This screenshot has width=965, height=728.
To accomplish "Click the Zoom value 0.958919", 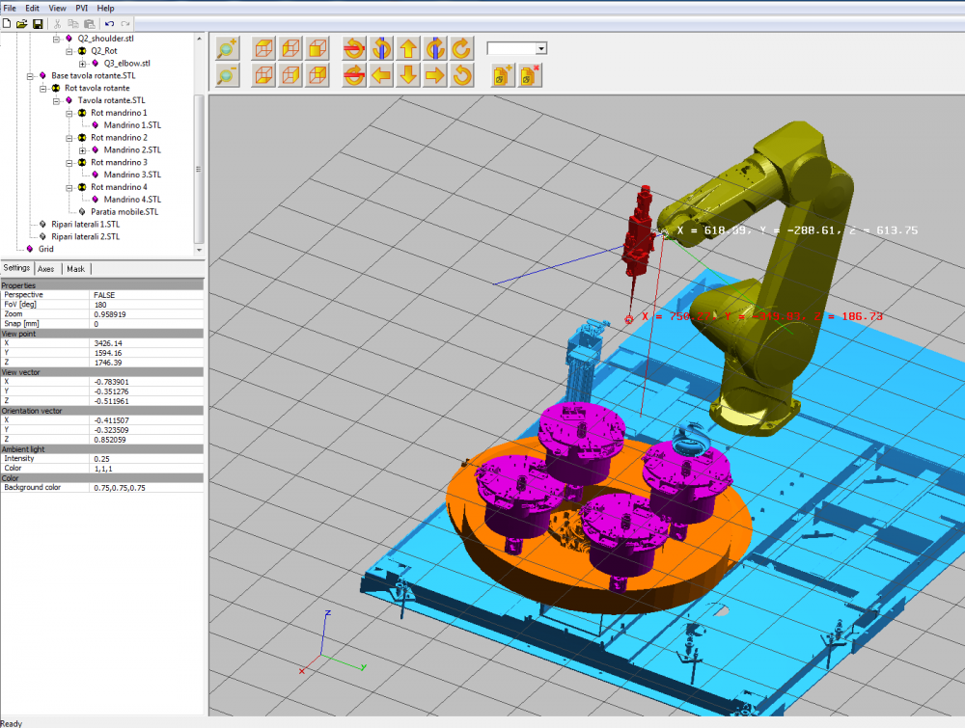I will 110,314.
